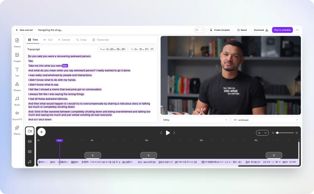Zoom in the timeline with magnifier plus
Screen dimensions: 314x194
tap(297, 133)
